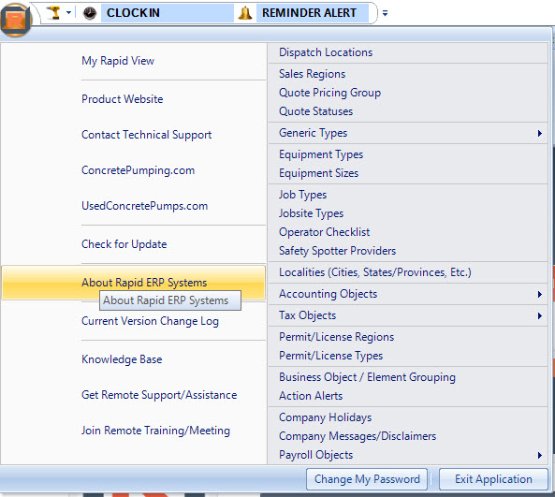555x497 pixels.
Task: Expand the Generic Types submenu arrow
Action: [x=539, y=133]
